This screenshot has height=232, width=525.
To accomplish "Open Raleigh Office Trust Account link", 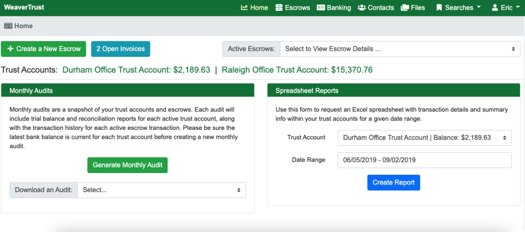I will pos(297,70).
